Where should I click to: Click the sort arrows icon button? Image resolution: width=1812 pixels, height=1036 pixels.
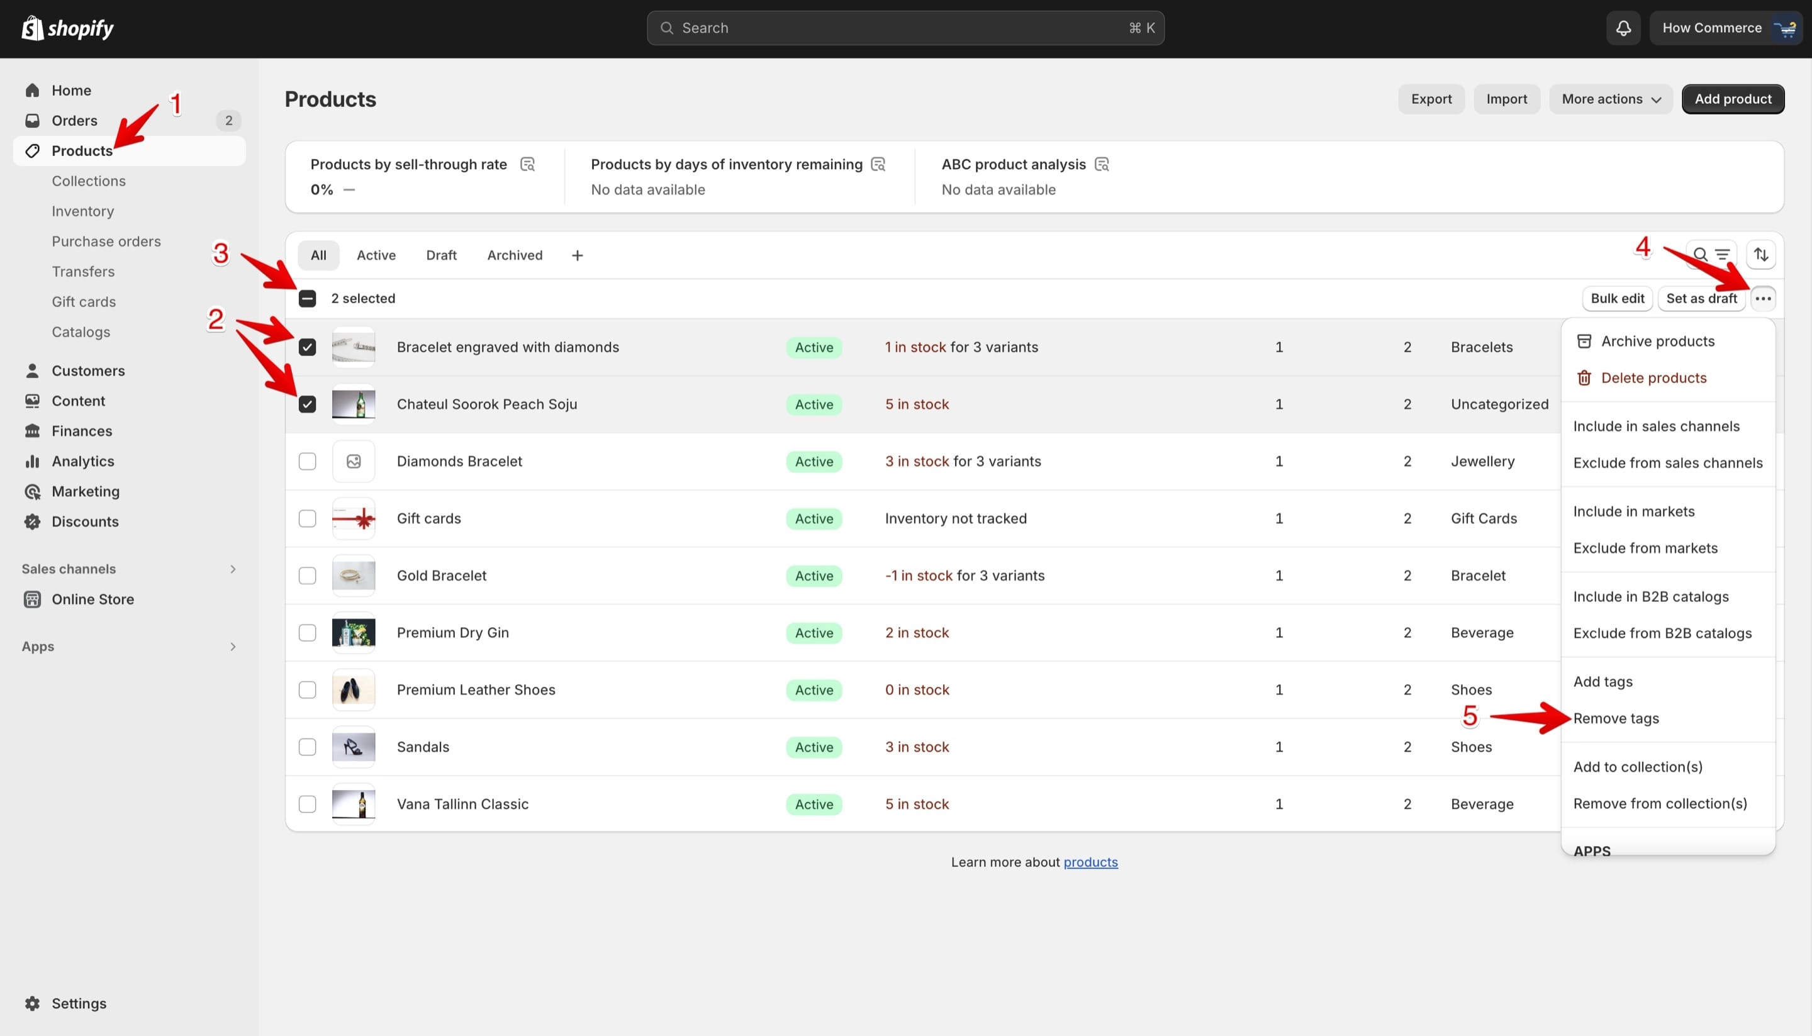pos(1762,255)
